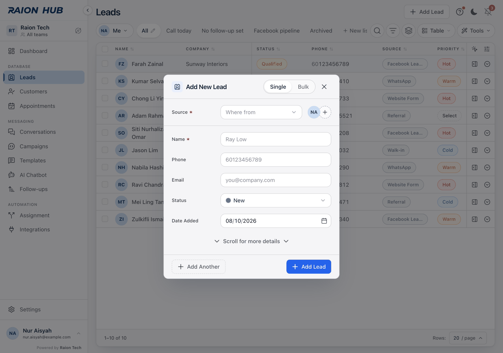Click the layers stack icon in toolbar
The width and height of the screenshot is (503, 353).
click(x=409, y=31)
